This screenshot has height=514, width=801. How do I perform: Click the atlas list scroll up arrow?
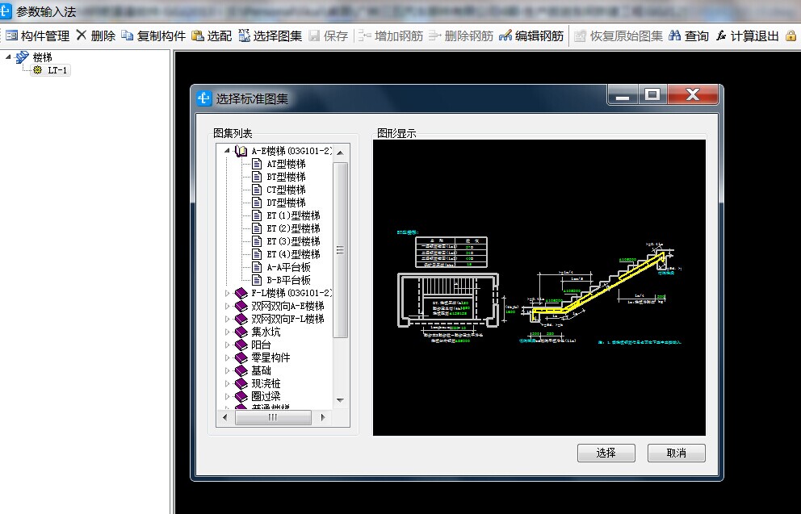coord(340,153)
